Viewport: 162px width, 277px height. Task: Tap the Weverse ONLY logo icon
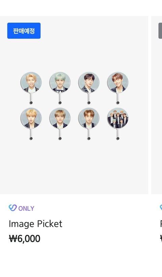pos(13,208)
